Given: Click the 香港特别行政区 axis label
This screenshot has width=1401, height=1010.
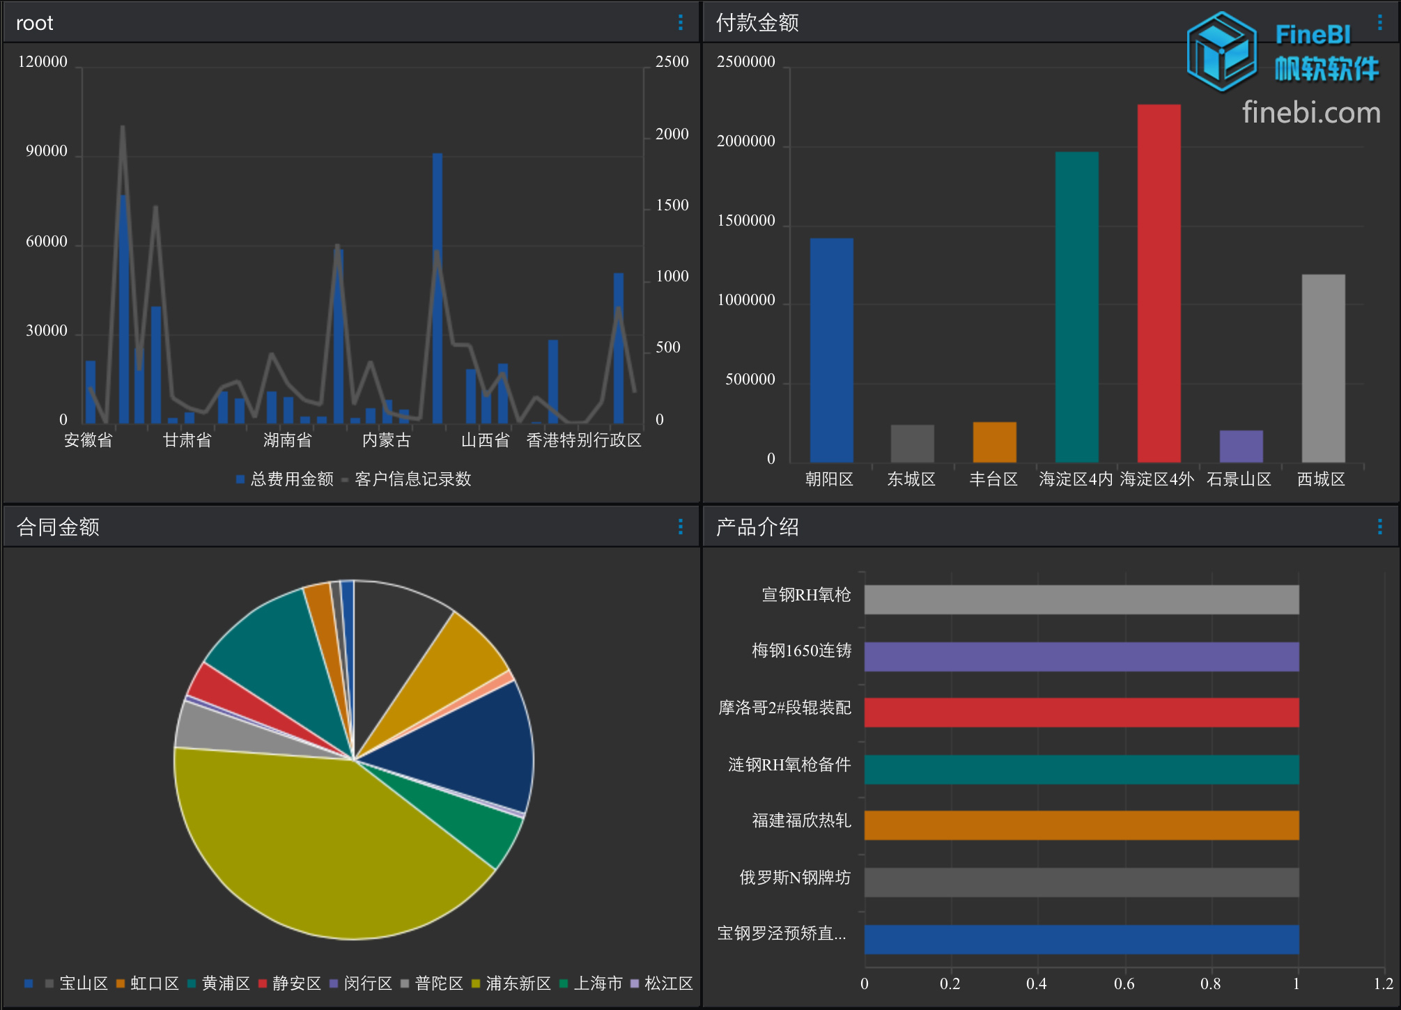Looking at the screenshot, I should tap(584, 440).
